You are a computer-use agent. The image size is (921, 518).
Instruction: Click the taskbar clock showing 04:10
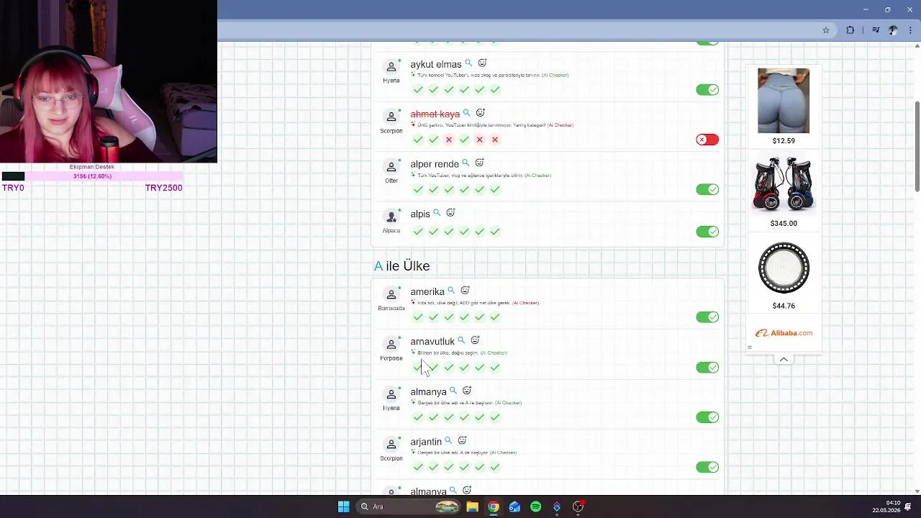(893, 503)
